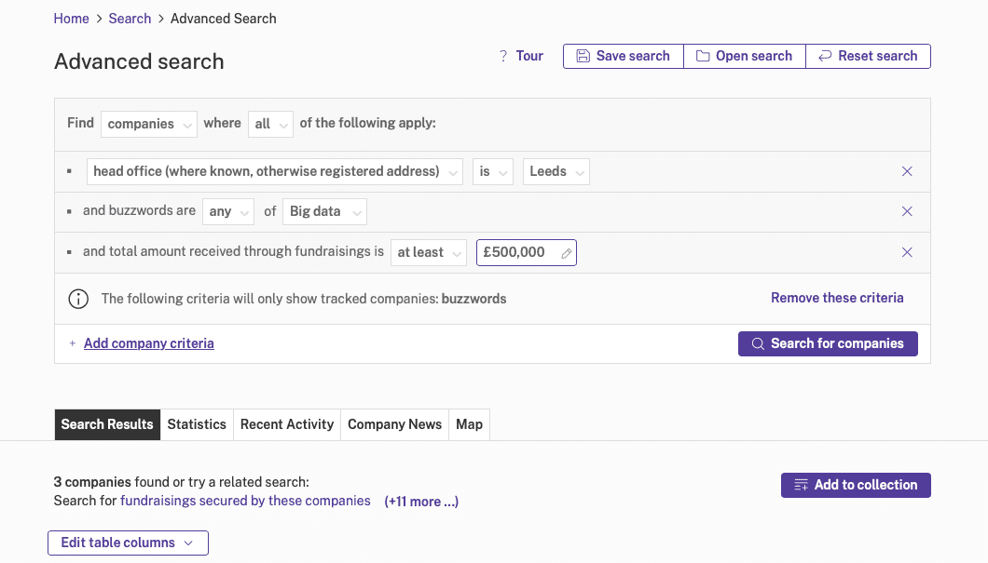
Task: Start the Tour help link
Action: pyautogui.click(x=529, y=56)
